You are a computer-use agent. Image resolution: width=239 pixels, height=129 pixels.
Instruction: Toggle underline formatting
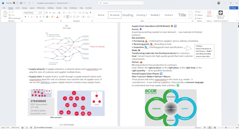coord(32,17)
